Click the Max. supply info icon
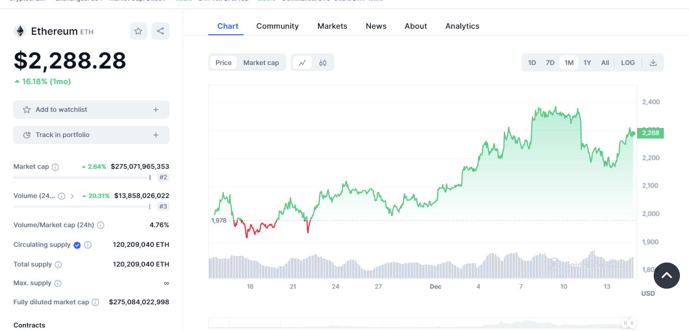The width and height of the screenshot is (689, 331). coord(58,283)
